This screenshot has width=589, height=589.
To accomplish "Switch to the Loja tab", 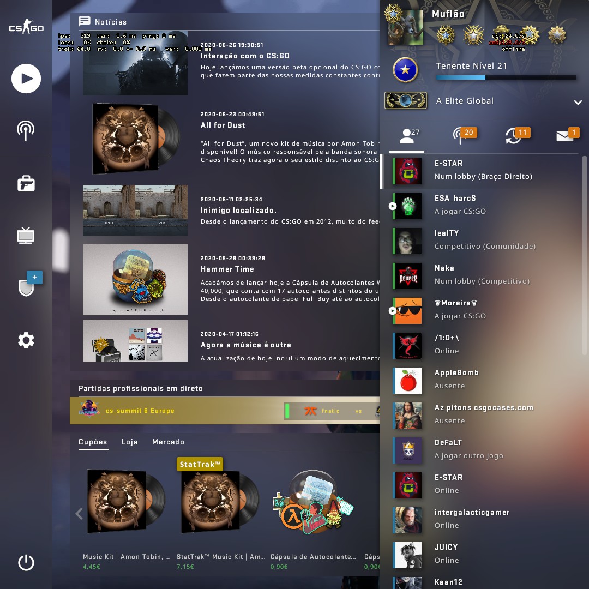I will tap(130, 442).
